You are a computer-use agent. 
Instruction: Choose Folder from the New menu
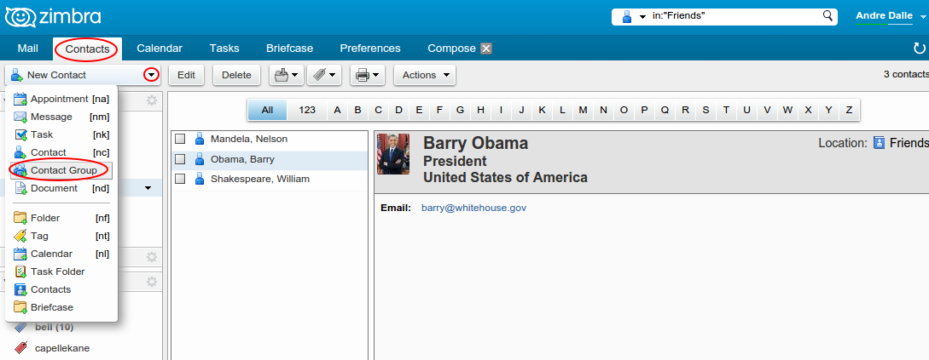click(61, 218)
